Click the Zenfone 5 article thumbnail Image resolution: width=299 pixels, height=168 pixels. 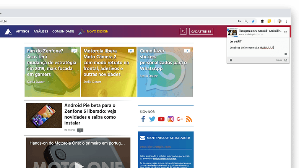tap(44, 115)
